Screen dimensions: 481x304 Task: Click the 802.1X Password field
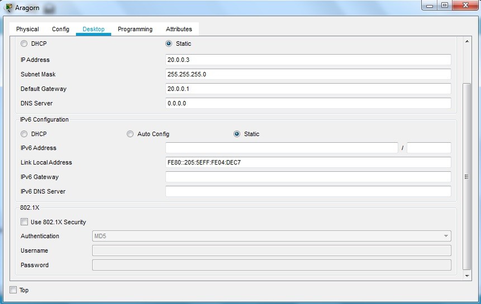click(x=272, y=265)
